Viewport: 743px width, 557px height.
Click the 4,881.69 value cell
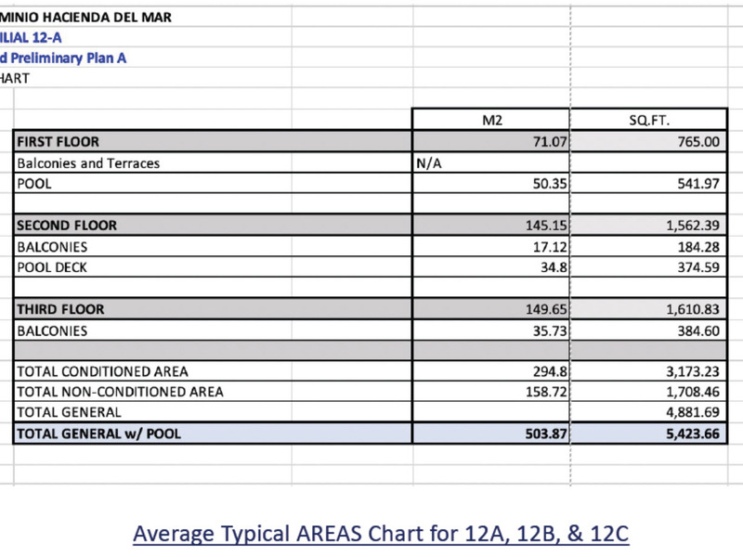pyautogui.click(x=648, y=411)
